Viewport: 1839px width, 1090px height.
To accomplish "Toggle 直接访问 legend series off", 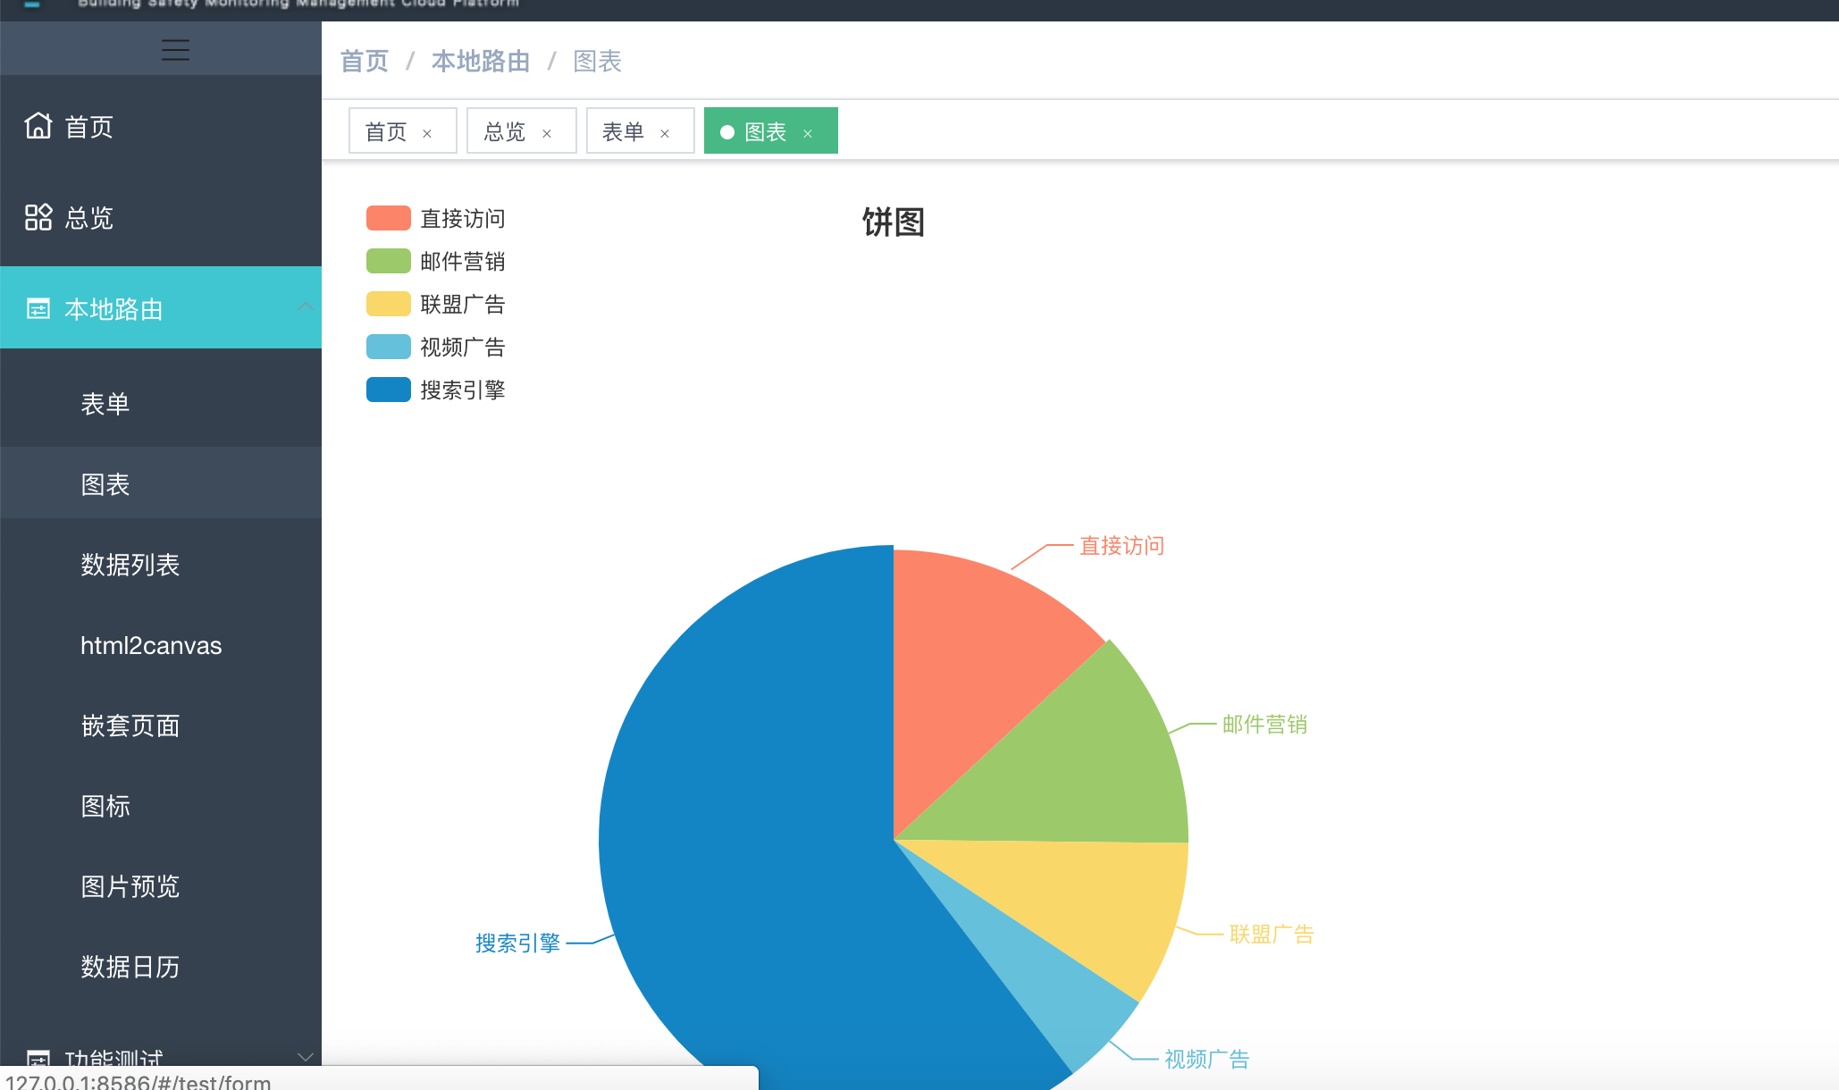I will [x=389, y=218].
